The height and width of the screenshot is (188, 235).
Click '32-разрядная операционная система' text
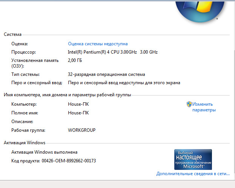tap(107, 74)
